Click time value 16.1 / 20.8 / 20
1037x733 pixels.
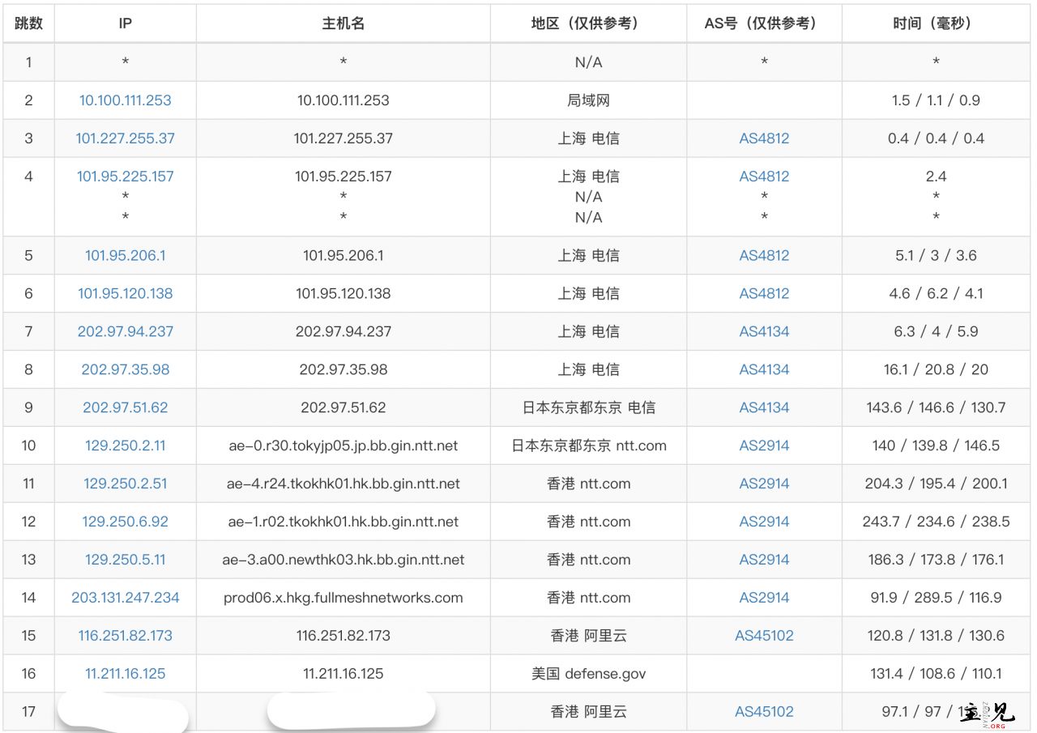coord(936,369)
